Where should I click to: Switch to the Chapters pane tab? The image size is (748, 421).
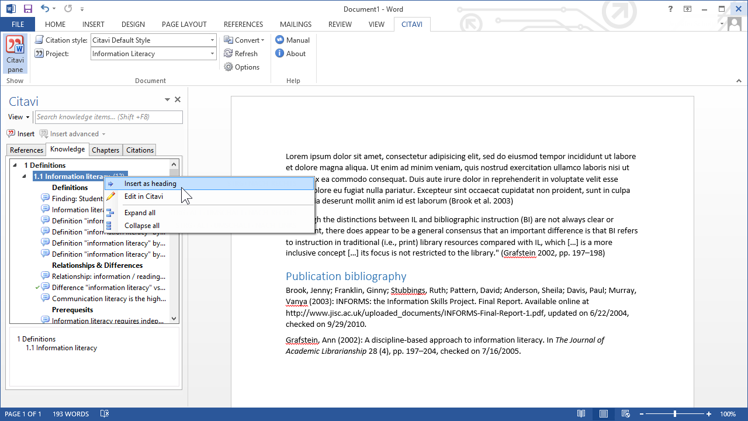click(105, 150)
